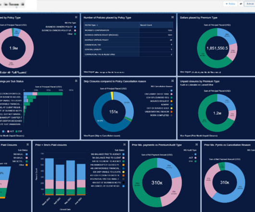Click the June 2023 stacked bar in Paid closures chart
The image size is (255, 212).
[x=81, y=179]
